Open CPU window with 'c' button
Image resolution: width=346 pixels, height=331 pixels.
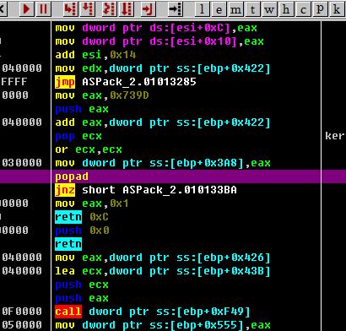303,9
